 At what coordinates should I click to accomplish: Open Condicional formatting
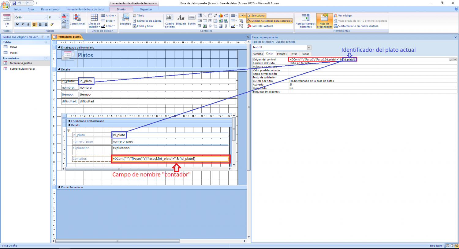(77, 20)
